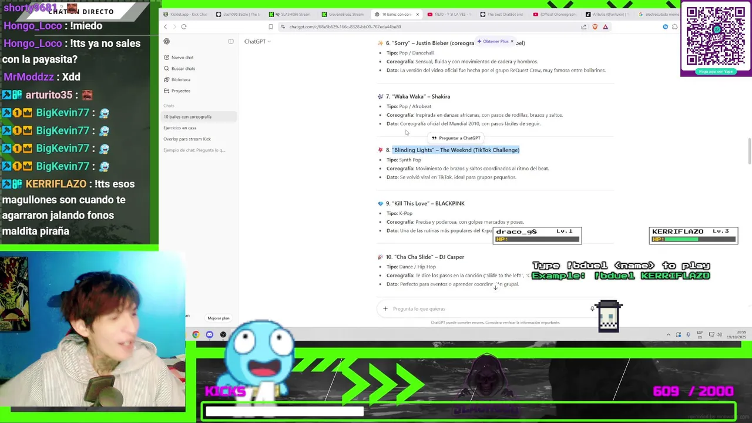
Task: Click heading '9. "Kill This Love" – BLACKPINK'
Action: click(x=425, y=203)
